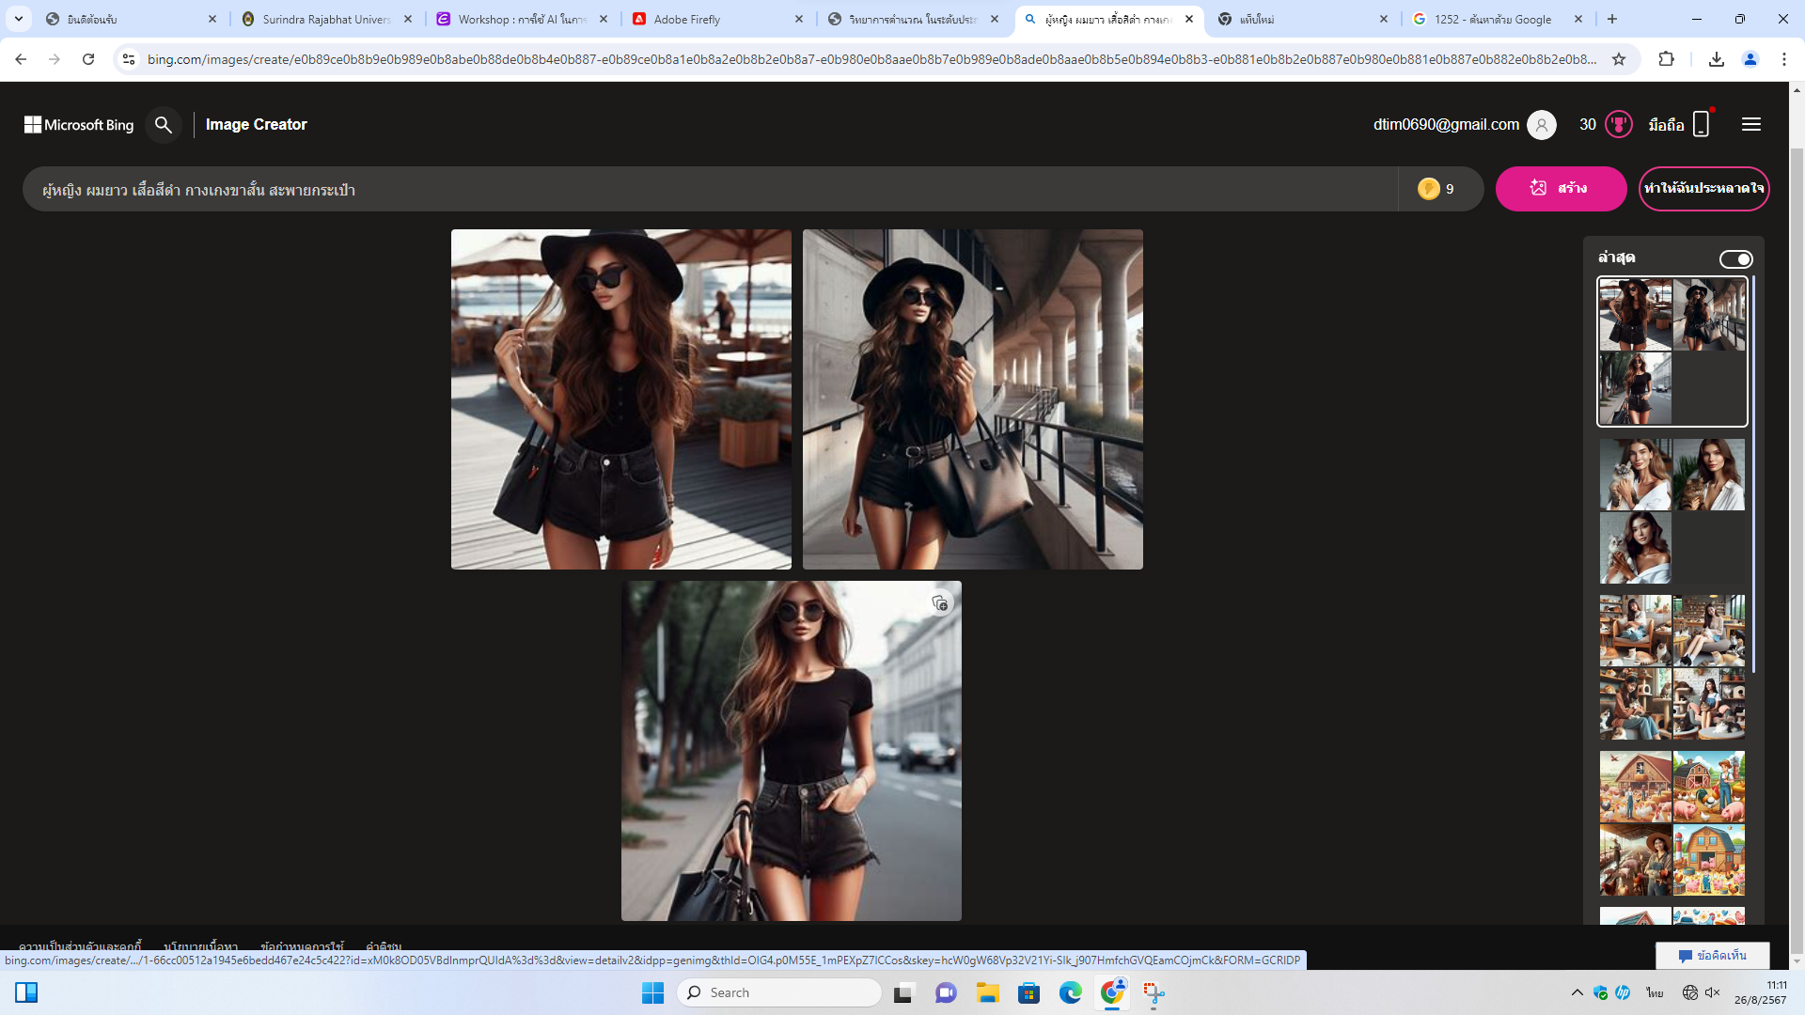This screenshot has height=1015, width=1805.
Task: Click the Bing search magnifier icon
Action: coord(164,125)
